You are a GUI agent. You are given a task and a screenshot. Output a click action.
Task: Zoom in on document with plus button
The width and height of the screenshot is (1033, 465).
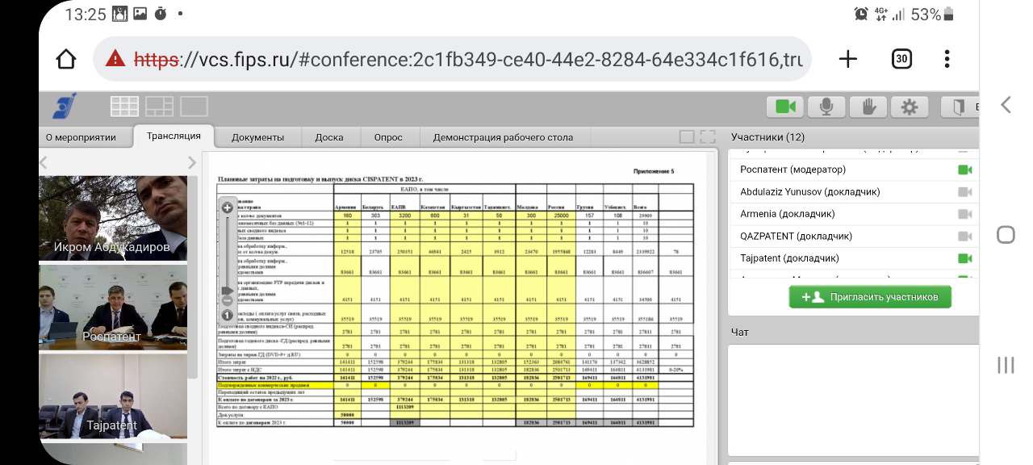click(x=228, y=208)
